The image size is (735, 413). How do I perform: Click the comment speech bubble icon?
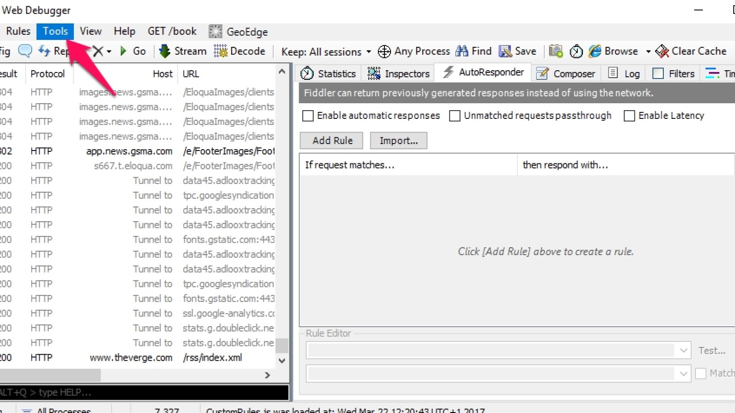pos(25,51)
